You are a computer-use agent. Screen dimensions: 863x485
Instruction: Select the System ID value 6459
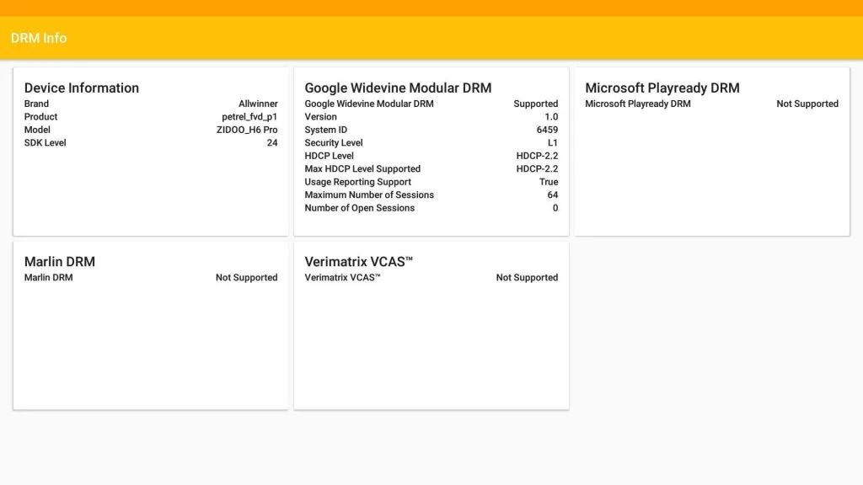coord(547,130)
